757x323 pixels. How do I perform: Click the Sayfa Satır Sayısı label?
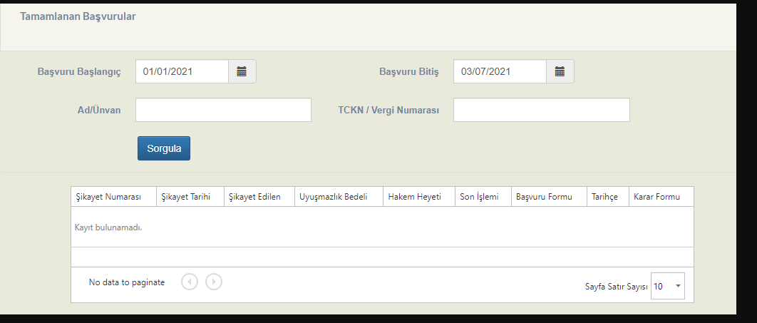tap(616, 287)
